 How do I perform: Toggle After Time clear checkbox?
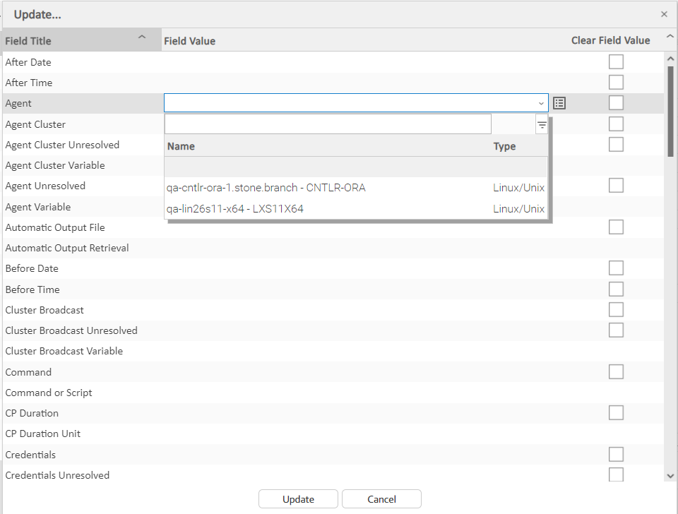pos(616,83)
